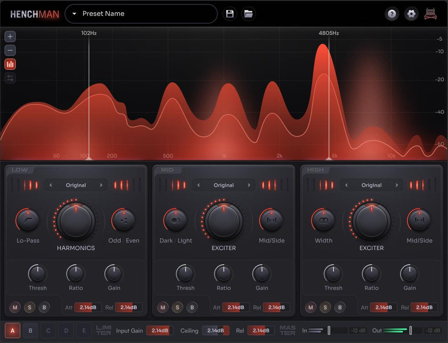
Task: Click the HIGH band Mid/Side knob
Action: (x=419, y=220)
